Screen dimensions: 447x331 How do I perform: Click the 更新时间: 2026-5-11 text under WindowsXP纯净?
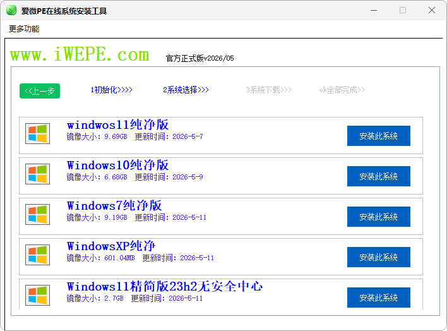click(x=178, y=258)
